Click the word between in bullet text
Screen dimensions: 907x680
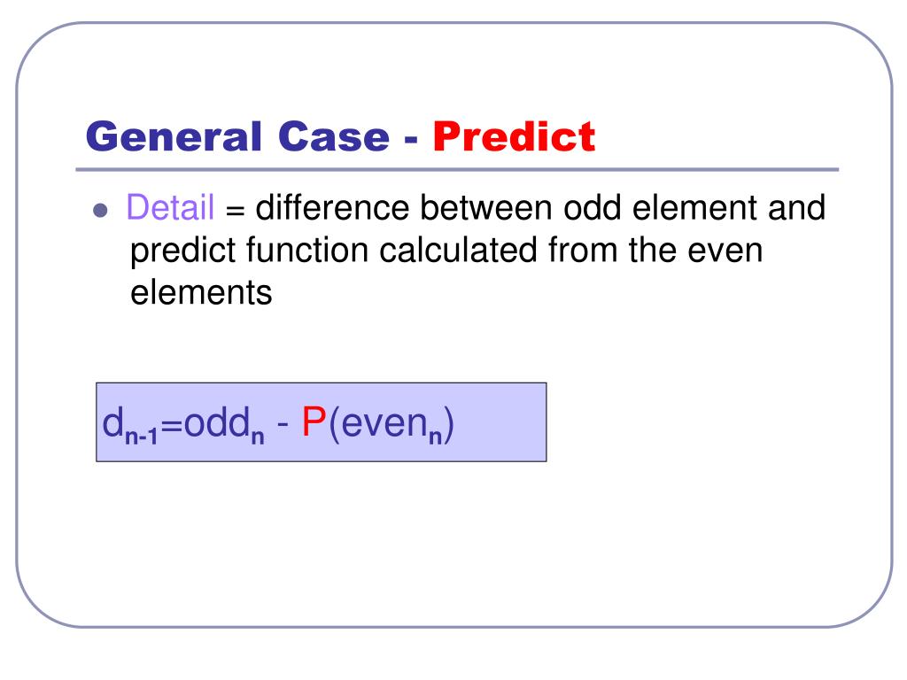coord(486,207)
